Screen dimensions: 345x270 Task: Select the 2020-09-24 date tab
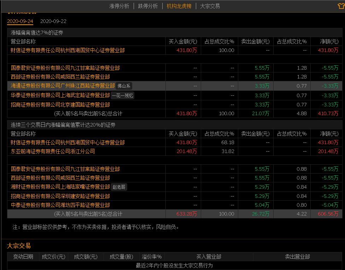coord(20,21)
